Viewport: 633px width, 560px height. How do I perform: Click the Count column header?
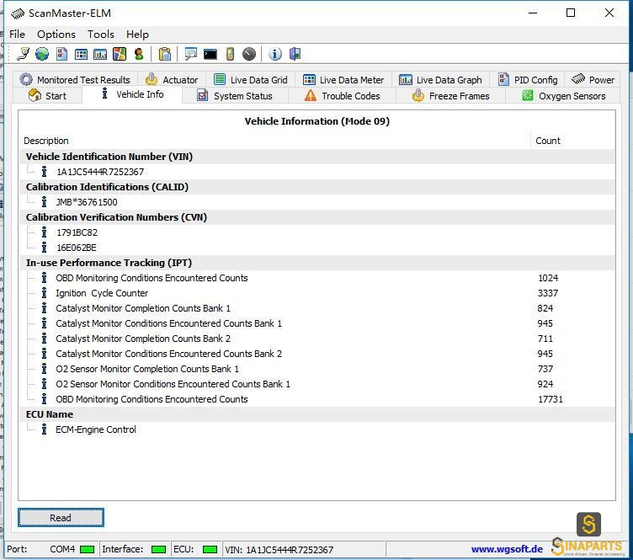548,141
